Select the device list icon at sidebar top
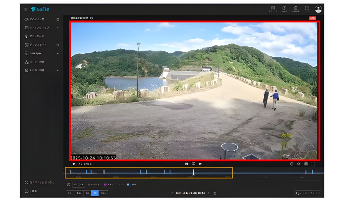 click(26, 19)
